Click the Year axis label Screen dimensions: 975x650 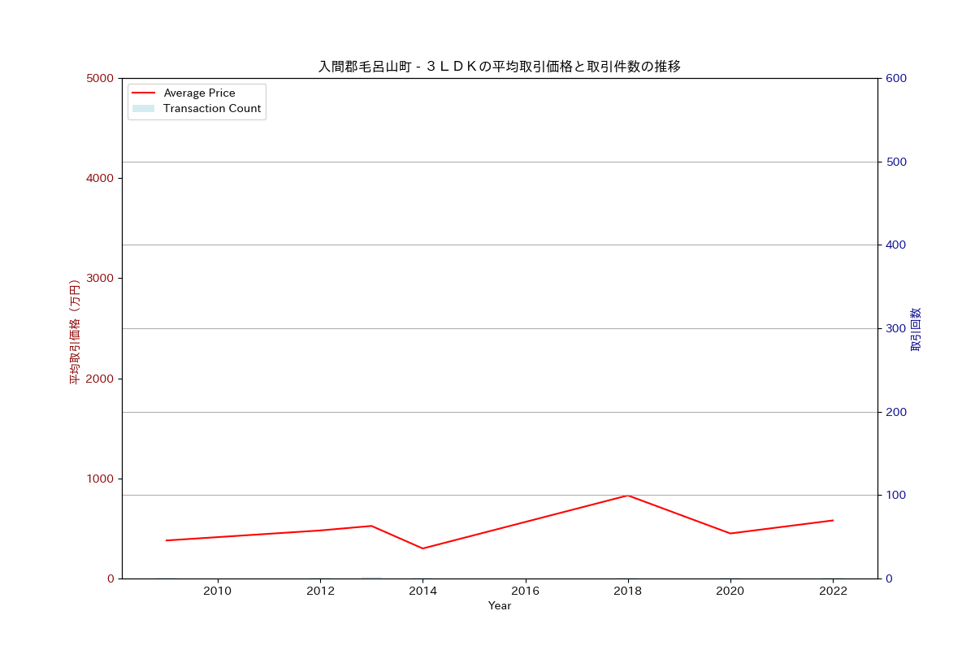501,605
